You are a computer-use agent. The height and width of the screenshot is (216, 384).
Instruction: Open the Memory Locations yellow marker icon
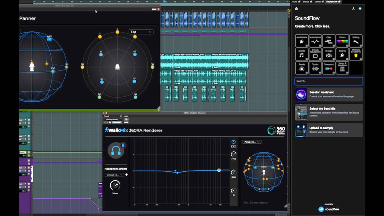coord(356,53)
